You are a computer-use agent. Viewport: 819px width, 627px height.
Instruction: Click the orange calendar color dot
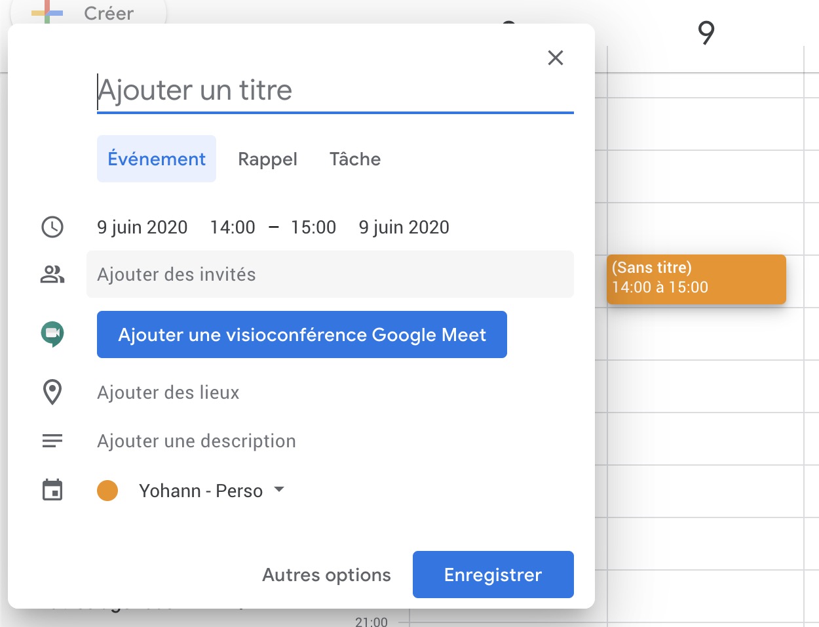click(107, 491)
